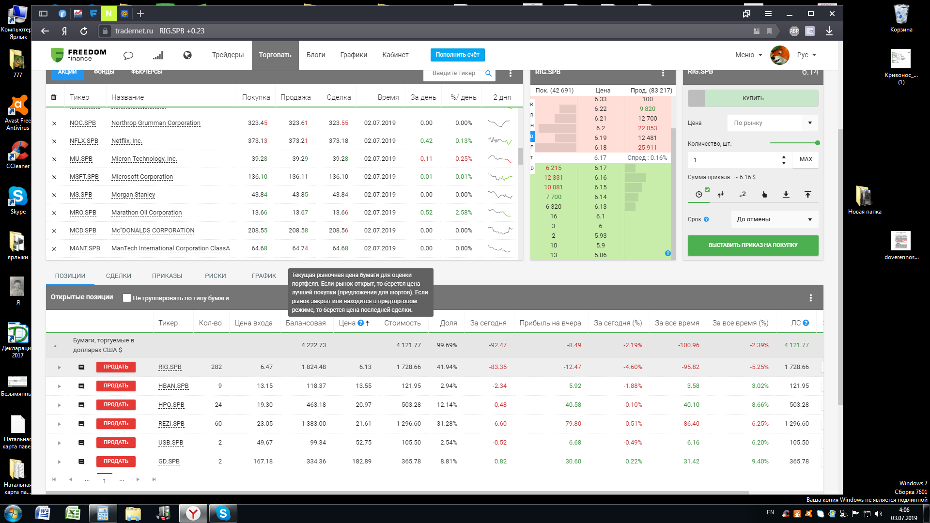The height and width of the screenshot is (523, 930).
Task: Open the open positions three-dot menu
Action: coord(811,298)
